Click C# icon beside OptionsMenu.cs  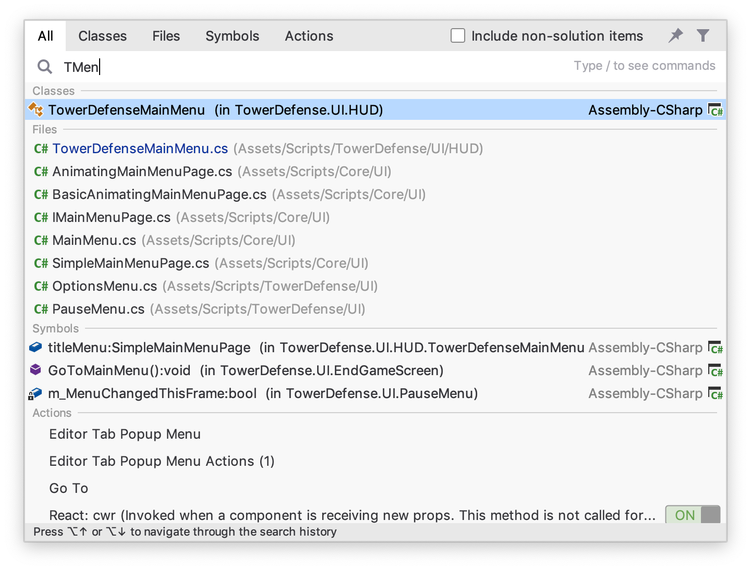41,286
